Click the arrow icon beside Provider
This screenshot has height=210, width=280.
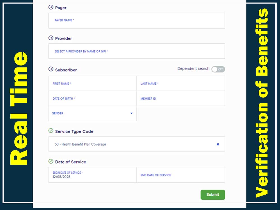coord(51,38)
